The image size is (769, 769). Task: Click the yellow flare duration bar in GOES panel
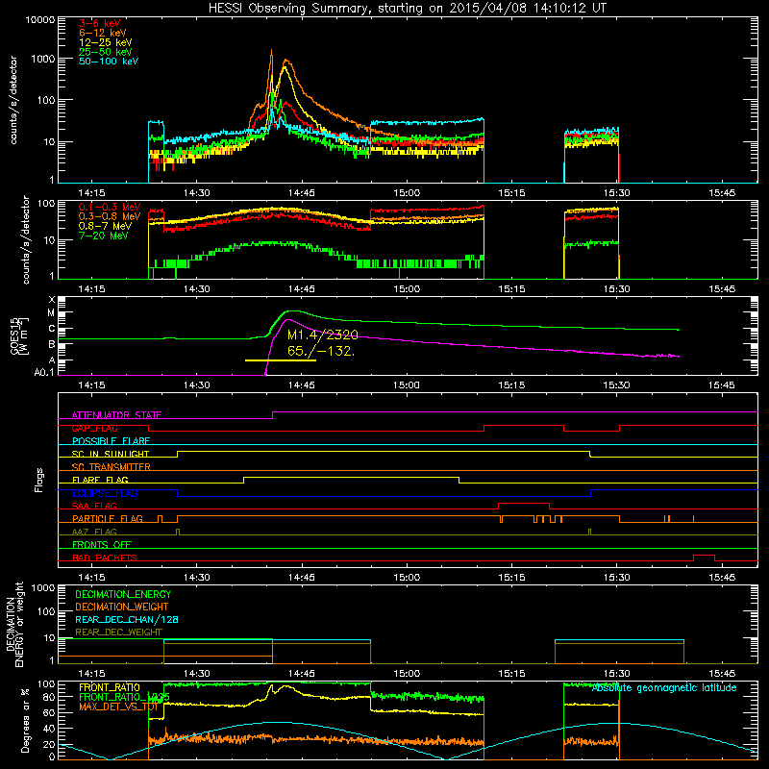coord(281,360)
